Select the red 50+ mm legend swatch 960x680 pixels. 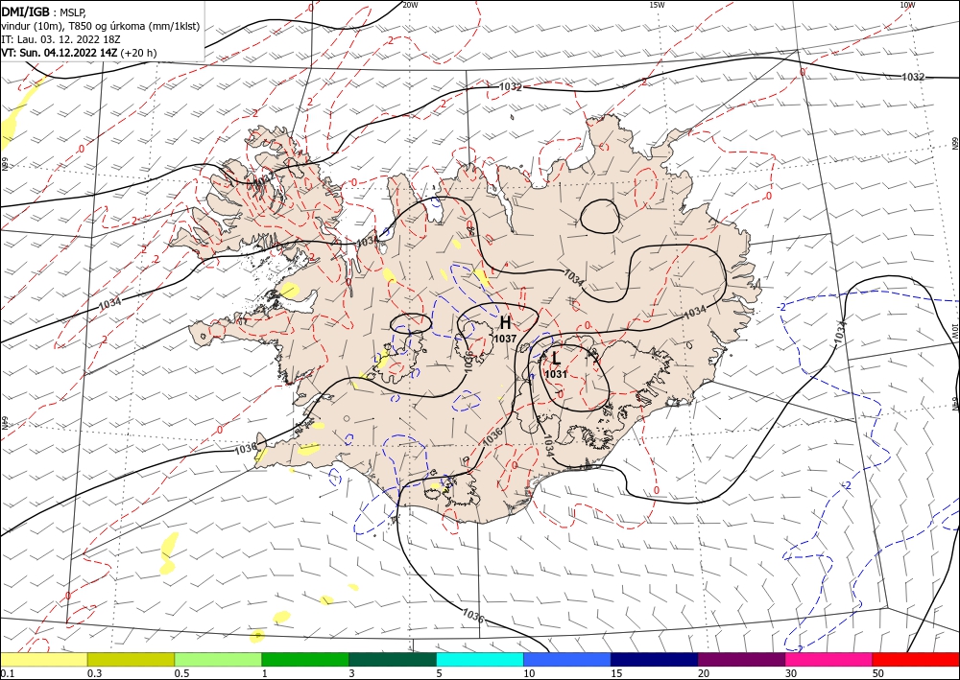point(916,659)
